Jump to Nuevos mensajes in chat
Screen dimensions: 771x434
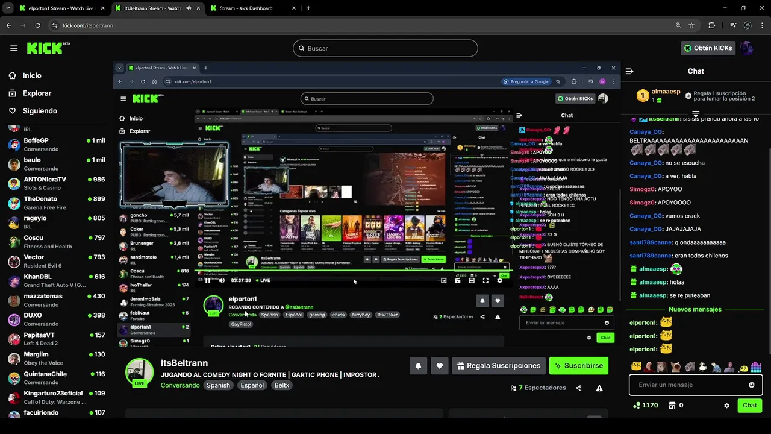pyautogui.click(x=695, y=309)
